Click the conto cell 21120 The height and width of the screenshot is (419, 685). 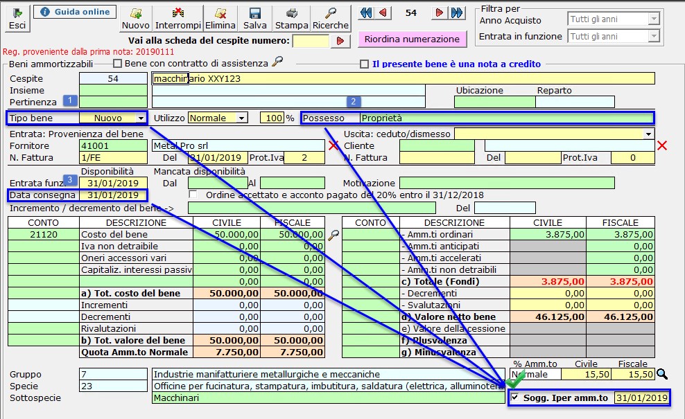tap(44, 234)
